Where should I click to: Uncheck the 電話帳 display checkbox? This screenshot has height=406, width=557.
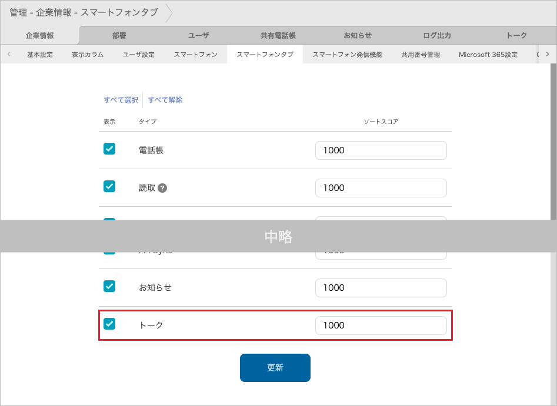click(x=109, y=149)
